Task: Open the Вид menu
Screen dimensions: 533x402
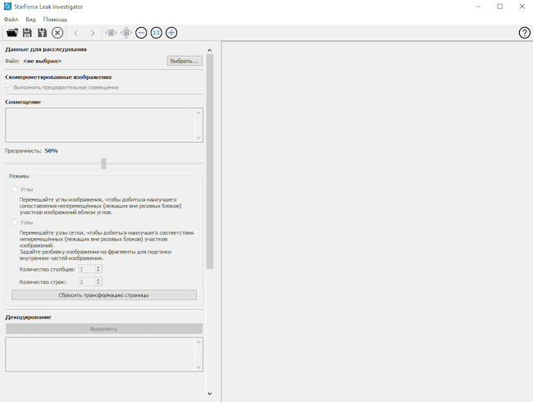Action: click(x=30, y=20)
